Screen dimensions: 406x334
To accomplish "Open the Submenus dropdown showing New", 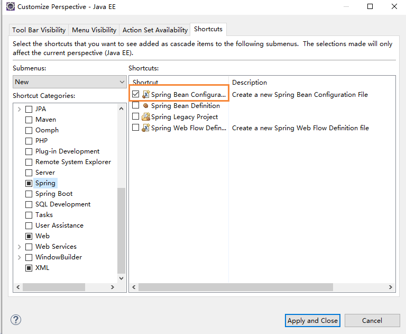I will coord(70,82).
